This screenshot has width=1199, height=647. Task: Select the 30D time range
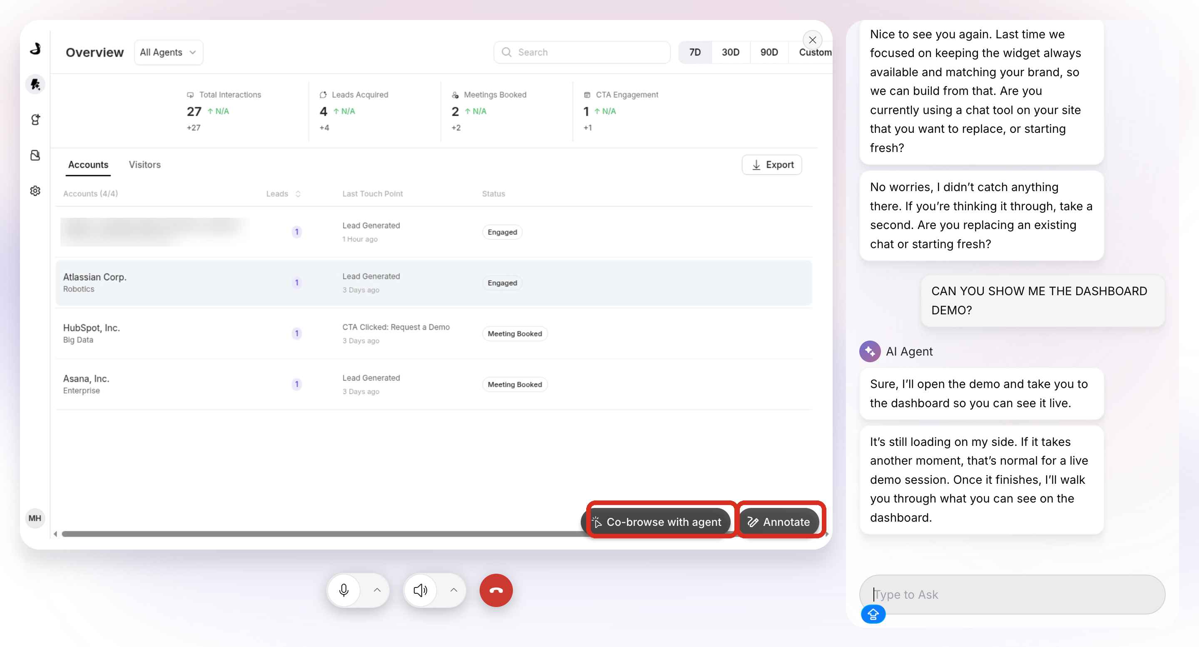click(x=731, y=52)
